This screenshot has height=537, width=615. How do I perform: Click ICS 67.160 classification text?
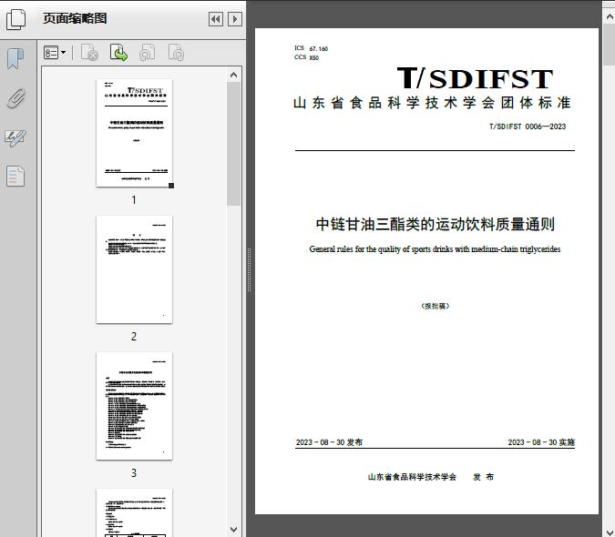pos(311,48)
